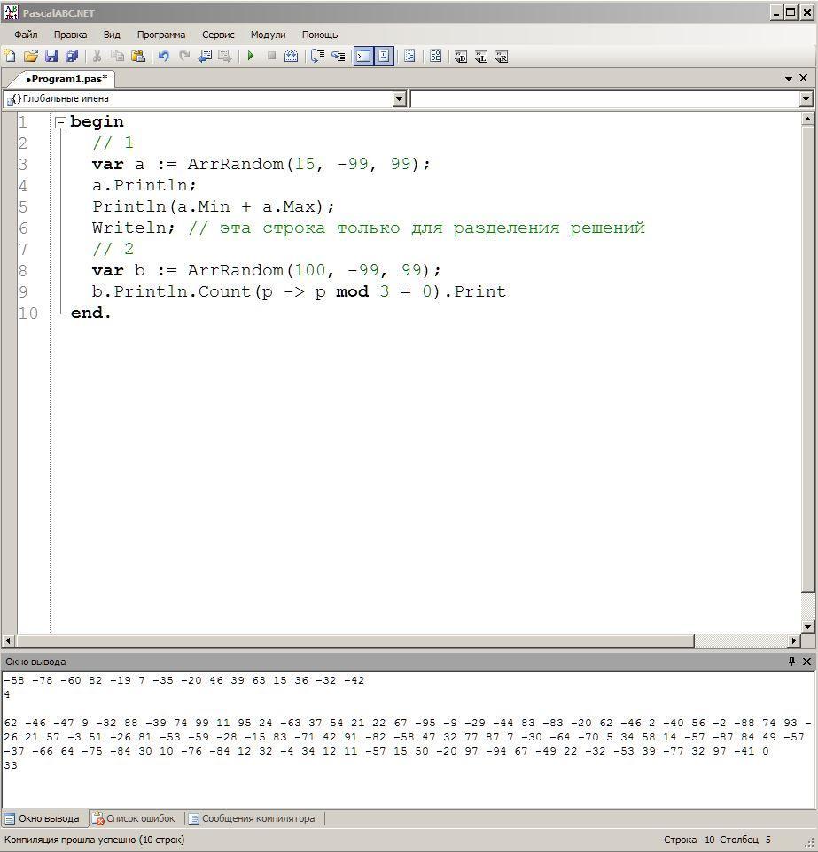Viewport: 818px width, 852px height.
Task: Click the navigate forward icon
Action: pyautogui.click(x=224, y=56)
